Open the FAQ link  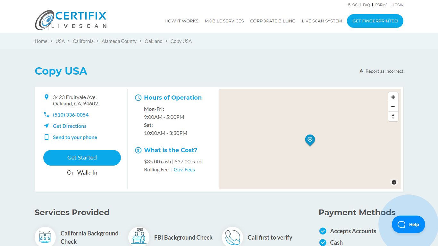point(366,5)
